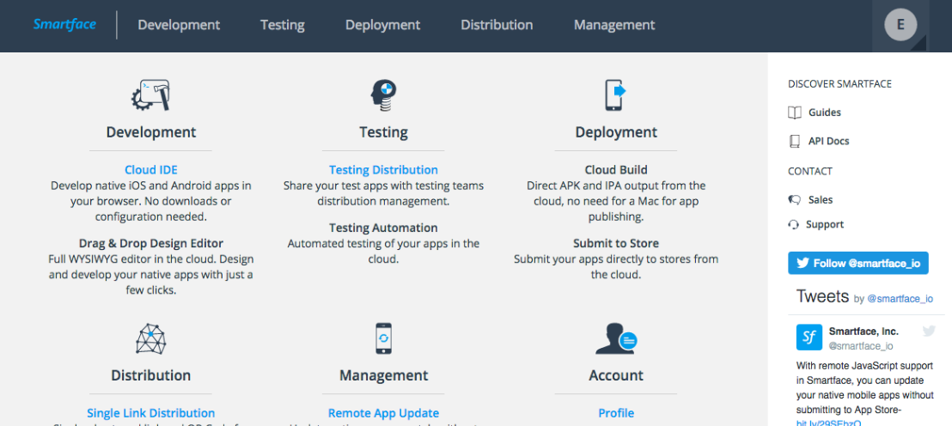Open the Single Link Distribution link
This screenshot has width=952, height=426.
click(150, 413)
